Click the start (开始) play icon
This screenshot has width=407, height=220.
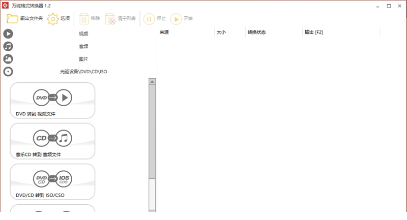pyautogui.click(x=176, y=19)
